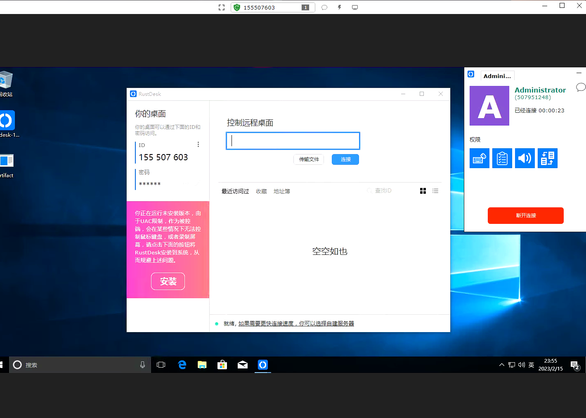Click the microphone icon in search box
Image resolution: width=586 pixels, height=418 pixels.
[x=142, y=365]
